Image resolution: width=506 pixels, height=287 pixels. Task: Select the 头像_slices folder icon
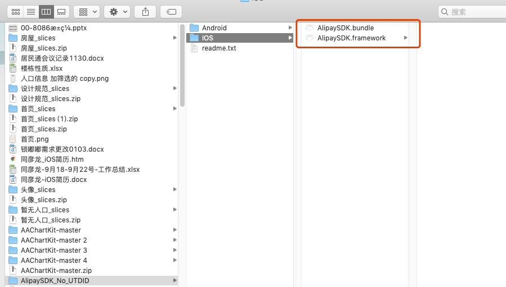click(x=13, y=189)
